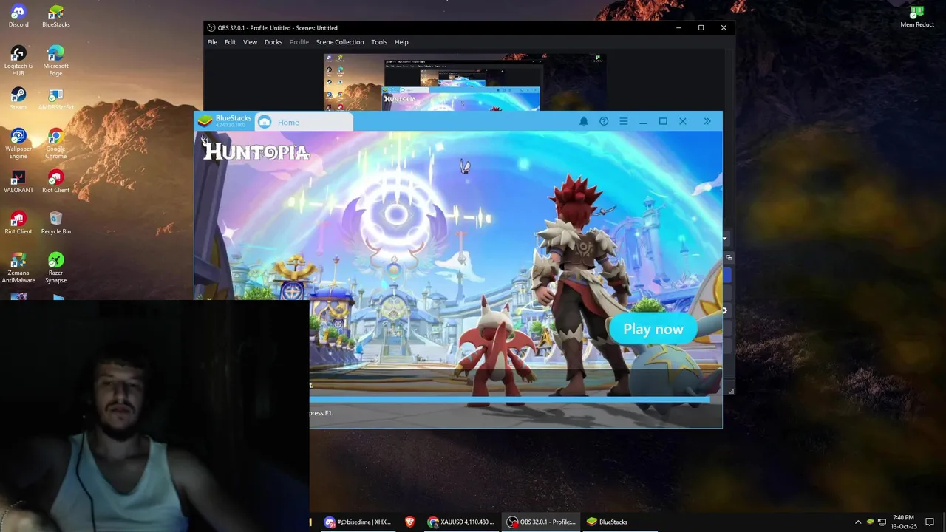Click the OBS gear settings icon at dock edge
The height and width of the screenshot is (532, 946).
[x=725, y=310]
